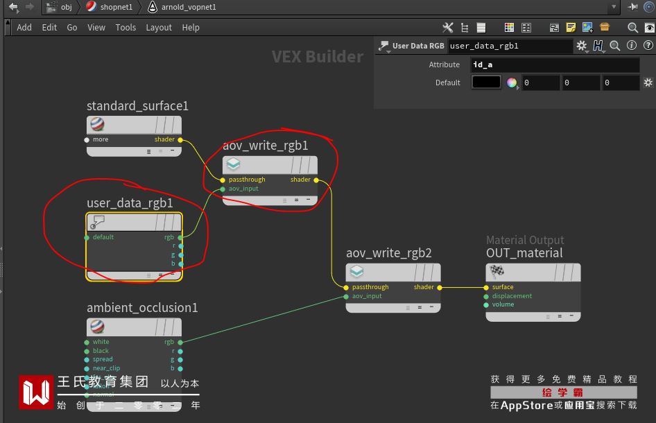Image resolution: width=656 pixels, height=423 pixels.
Task: Click the user_data_rgb1 node icon
Action: point(97,222)
